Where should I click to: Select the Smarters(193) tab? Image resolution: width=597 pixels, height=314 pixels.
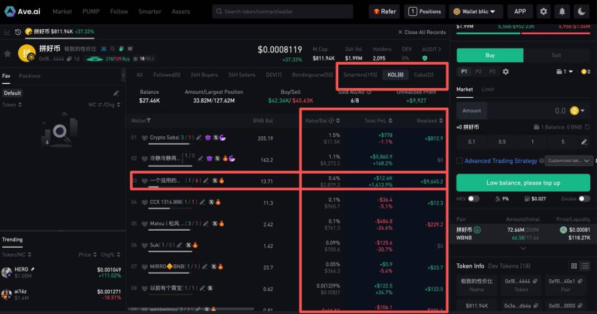click(360, 75)
